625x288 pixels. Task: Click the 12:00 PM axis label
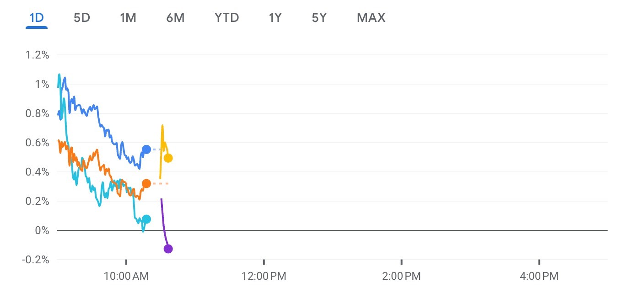[264, 276]
